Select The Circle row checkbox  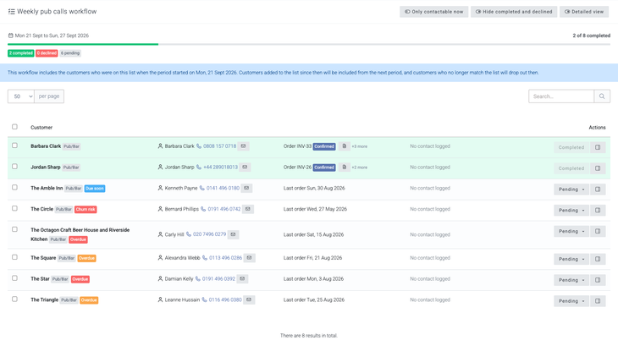(14, 208)
